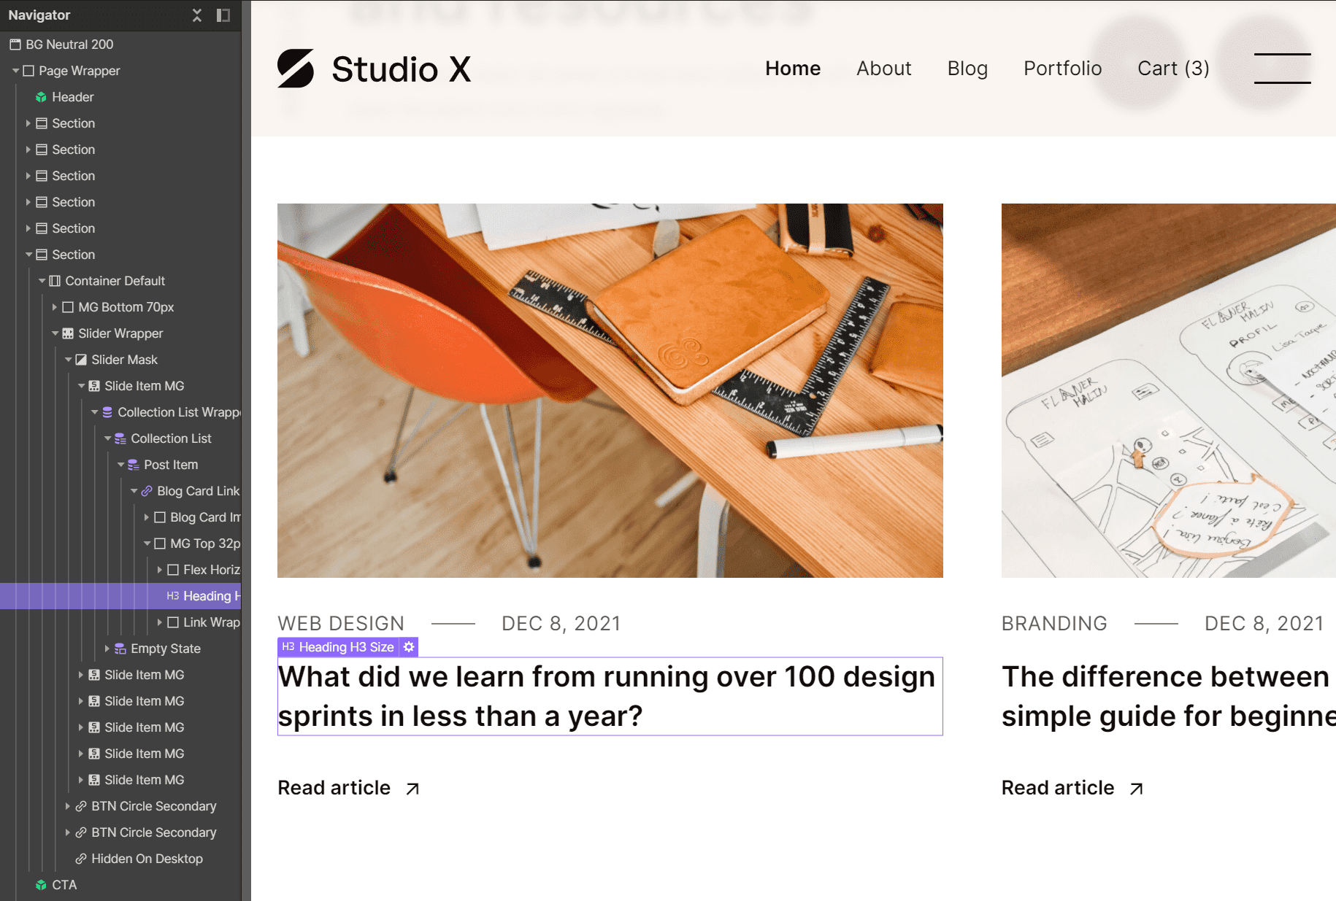The width and height of the screenshot is (1336, 901).
Task: Expand the last Slide Item MG node
Action: tap(81, 780)
